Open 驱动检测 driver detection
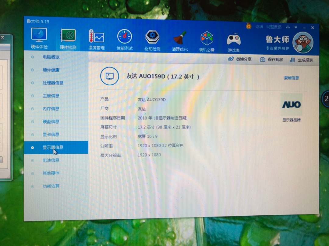Viewport: 329px width, 246px height. pos(152,41)
